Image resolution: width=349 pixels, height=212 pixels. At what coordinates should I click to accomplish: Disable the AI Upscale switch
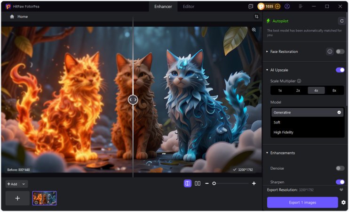tap(340, 70)
